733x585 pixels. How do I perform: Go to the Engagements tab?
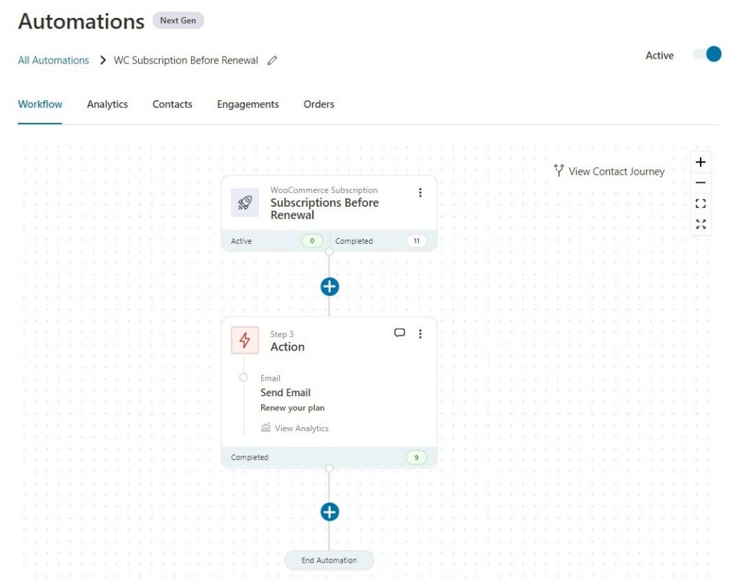pos(248,104)
